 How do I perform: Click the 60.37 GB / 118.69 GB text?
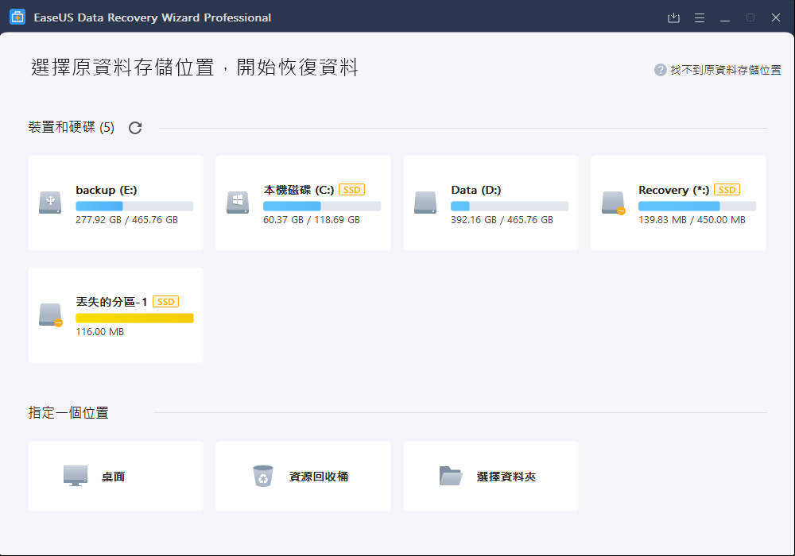coord(312,220)
